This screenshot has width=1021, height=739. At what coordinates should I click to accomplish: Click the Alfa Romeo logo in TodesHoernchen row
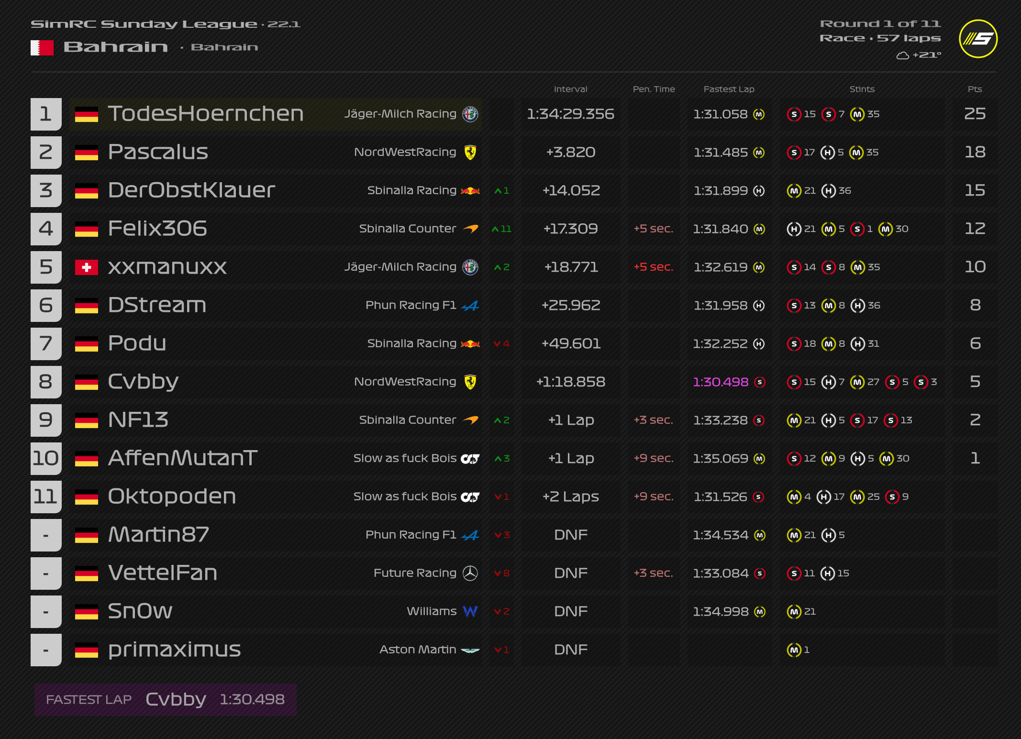(x=470, y=114)
